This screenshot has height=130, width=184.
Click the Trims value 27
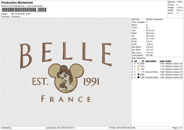pyautogui.click(x=148, y=28)
